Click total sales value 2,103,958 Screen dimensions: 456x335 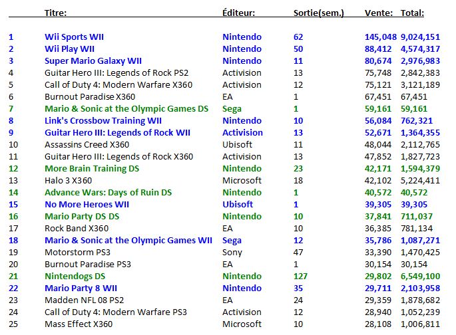[x=420, y=288]
